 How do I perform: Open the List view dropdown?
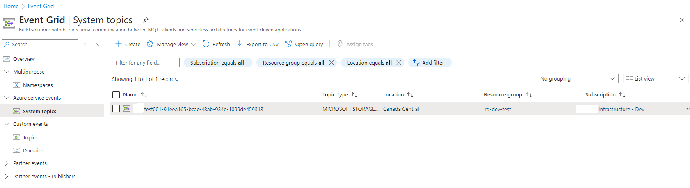click(x=655, y=78)
